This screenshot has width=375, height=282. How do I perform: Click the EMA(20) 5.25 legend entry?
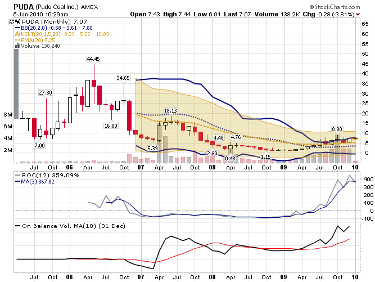pos(38,40)
